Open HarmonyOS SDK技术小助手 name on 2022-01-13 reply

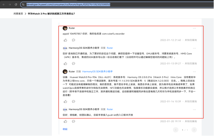coord(84,48)
